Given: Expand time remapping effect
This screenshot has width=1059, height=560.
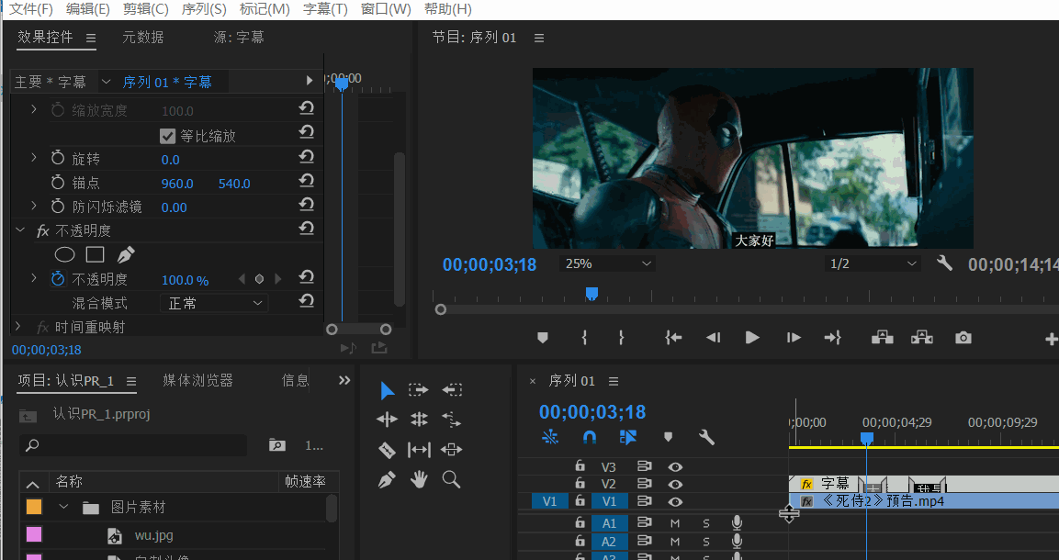Looking at the screenshot, I should tap(18, 327).
